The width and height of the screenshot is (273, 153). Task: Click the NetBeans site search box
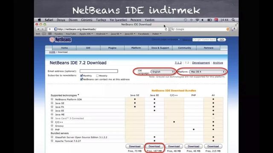204,40
